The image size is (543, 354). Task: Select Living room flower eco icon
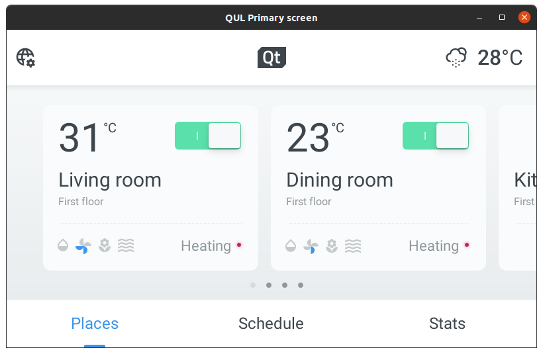[x=105, y=246]
